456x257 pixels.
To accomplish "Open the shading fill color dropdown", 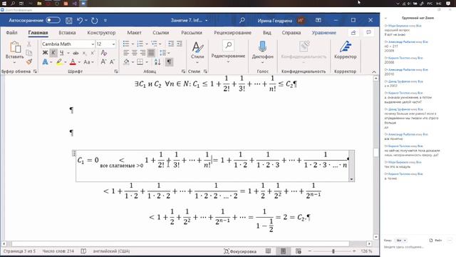I will coord(133,62).
